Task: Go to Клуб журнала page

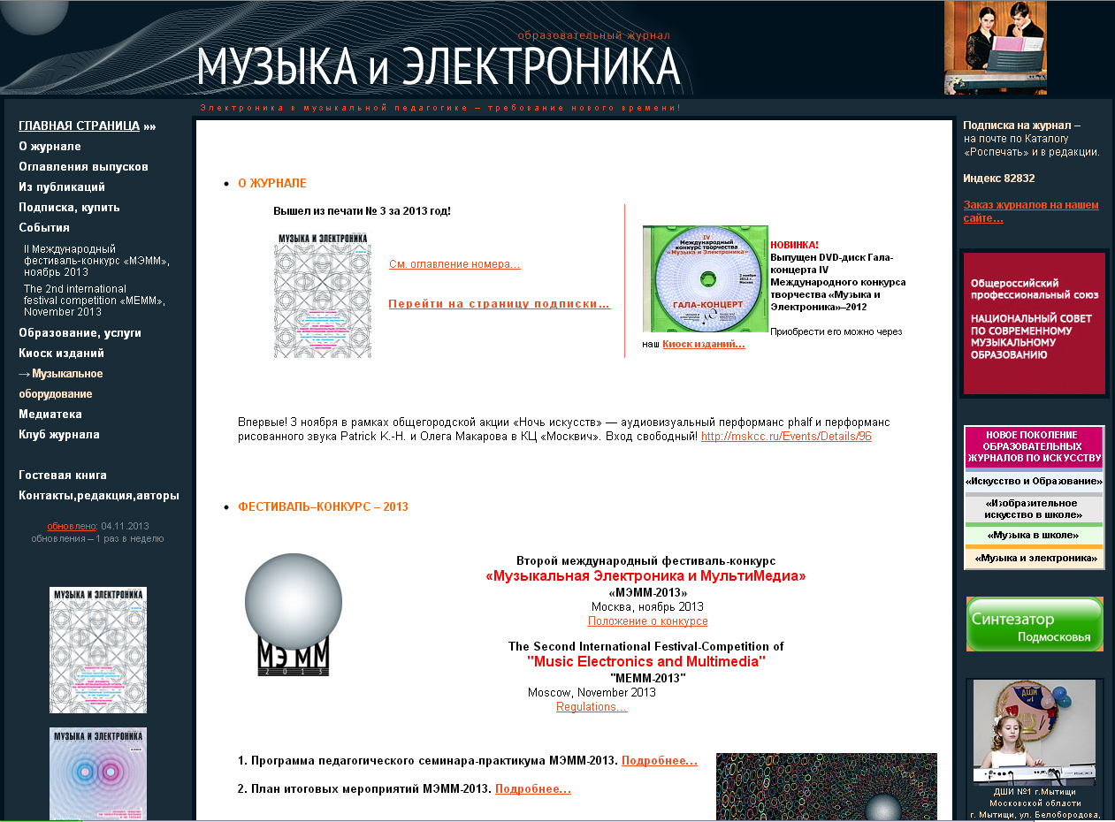Action: [59, 434]
